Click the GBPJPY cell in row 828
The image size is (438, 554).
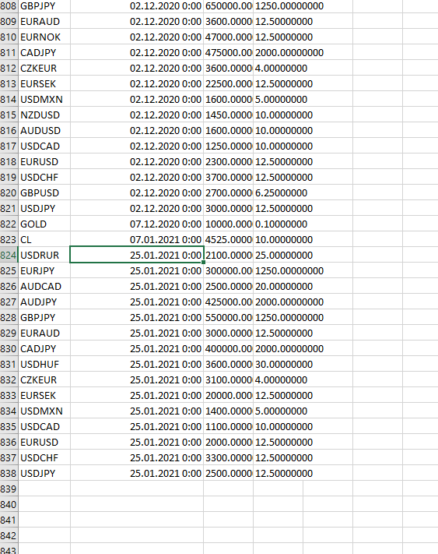point(44,317)
